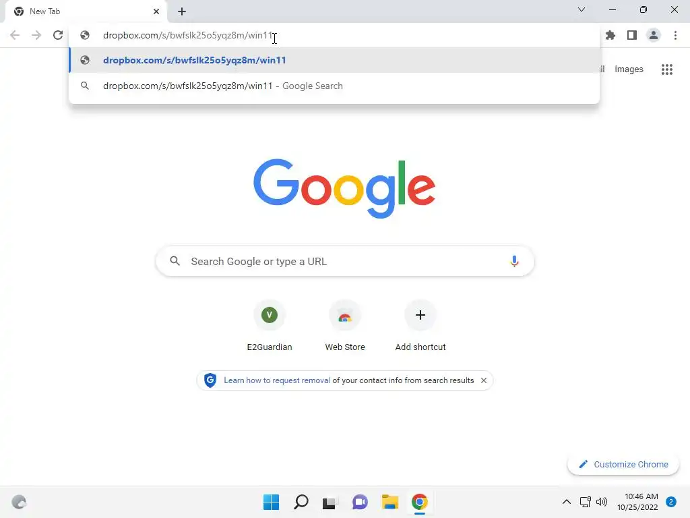Open the tab search dropdown chevron

click(582, 9)
